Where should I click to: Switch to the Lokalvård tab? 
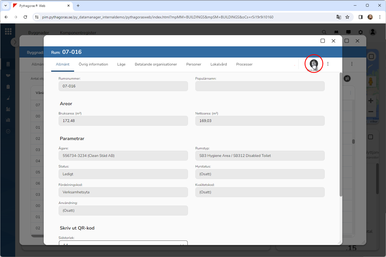pyautogui.click(x=219, y=64)
